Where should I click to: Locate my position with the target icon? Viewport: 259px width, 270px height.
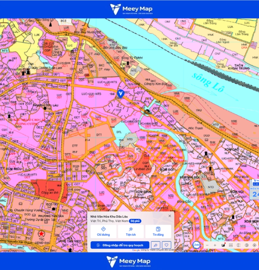tap(254, 245)
